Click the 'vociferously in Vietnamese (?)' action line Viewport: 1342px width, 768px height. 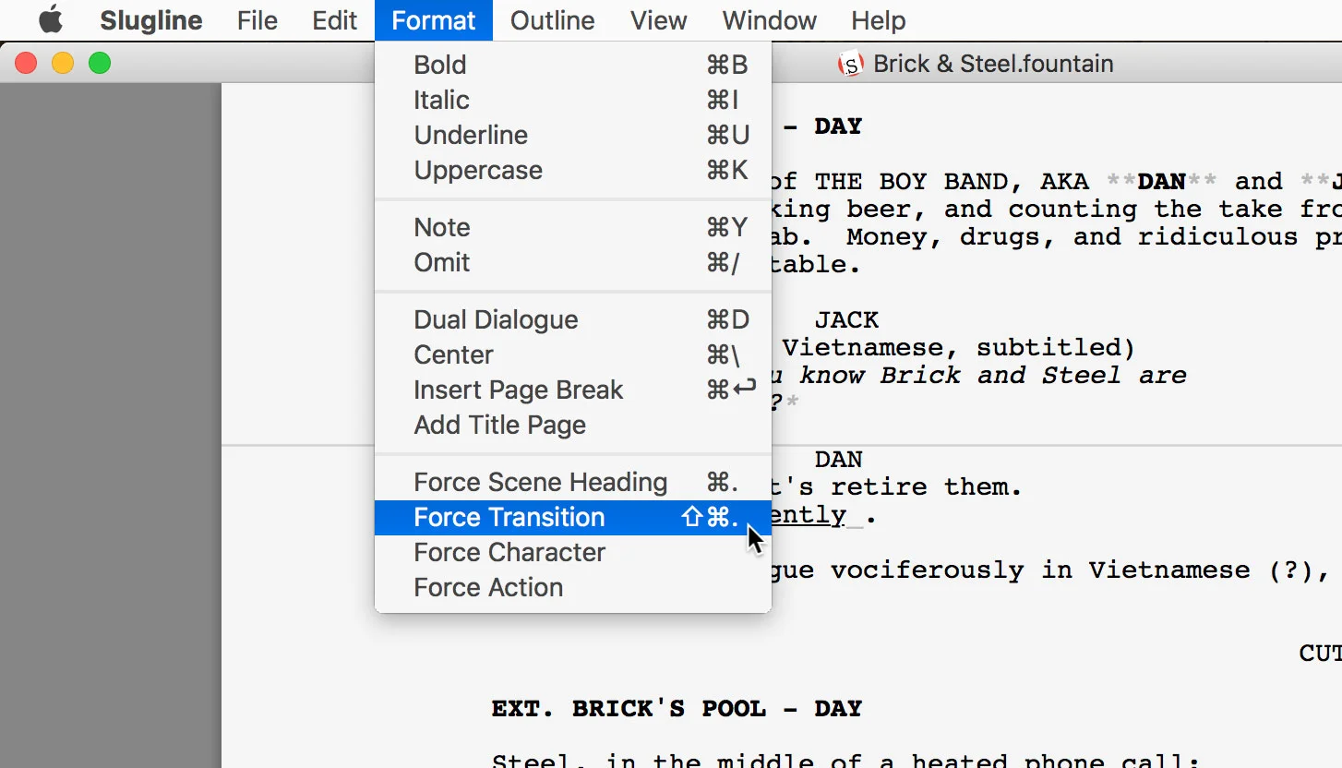coord(1080,570)
